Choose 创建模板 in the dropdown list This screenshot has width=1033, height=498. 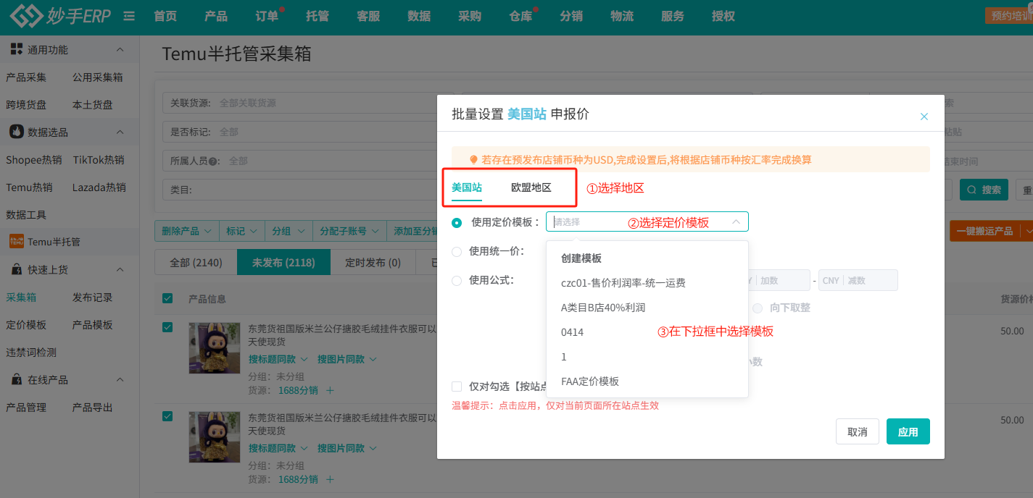coord(647,258)
